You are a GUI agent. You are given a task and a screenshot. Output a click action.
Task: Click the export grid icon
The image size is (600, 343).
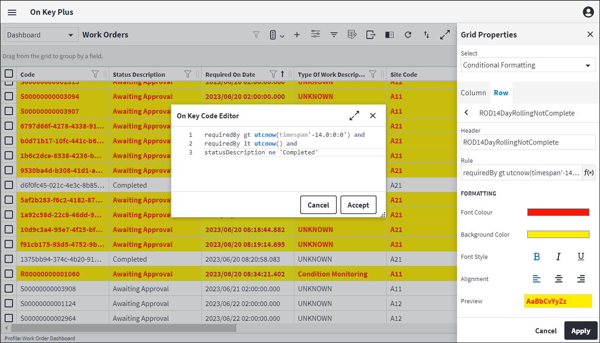click(371, 35)
